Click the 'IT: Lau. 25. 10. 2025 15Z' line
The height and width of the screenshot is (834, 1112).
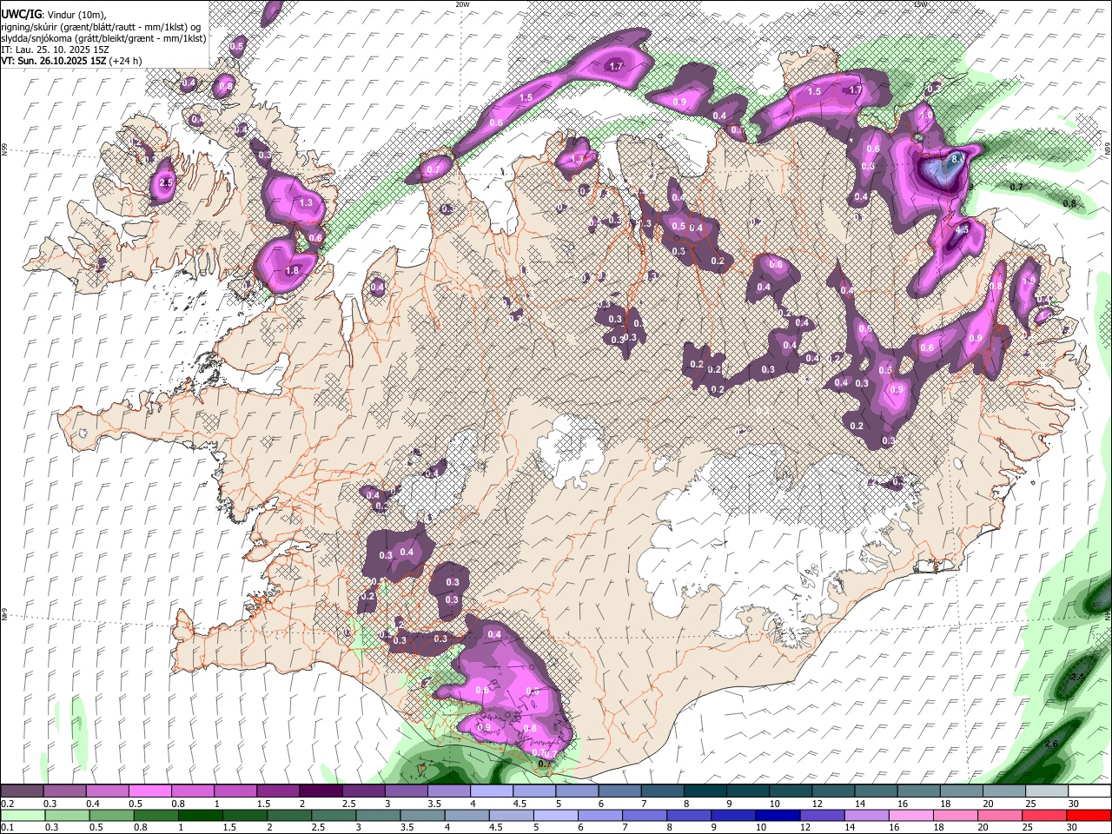pyautogui.click(x=54, y=50)
